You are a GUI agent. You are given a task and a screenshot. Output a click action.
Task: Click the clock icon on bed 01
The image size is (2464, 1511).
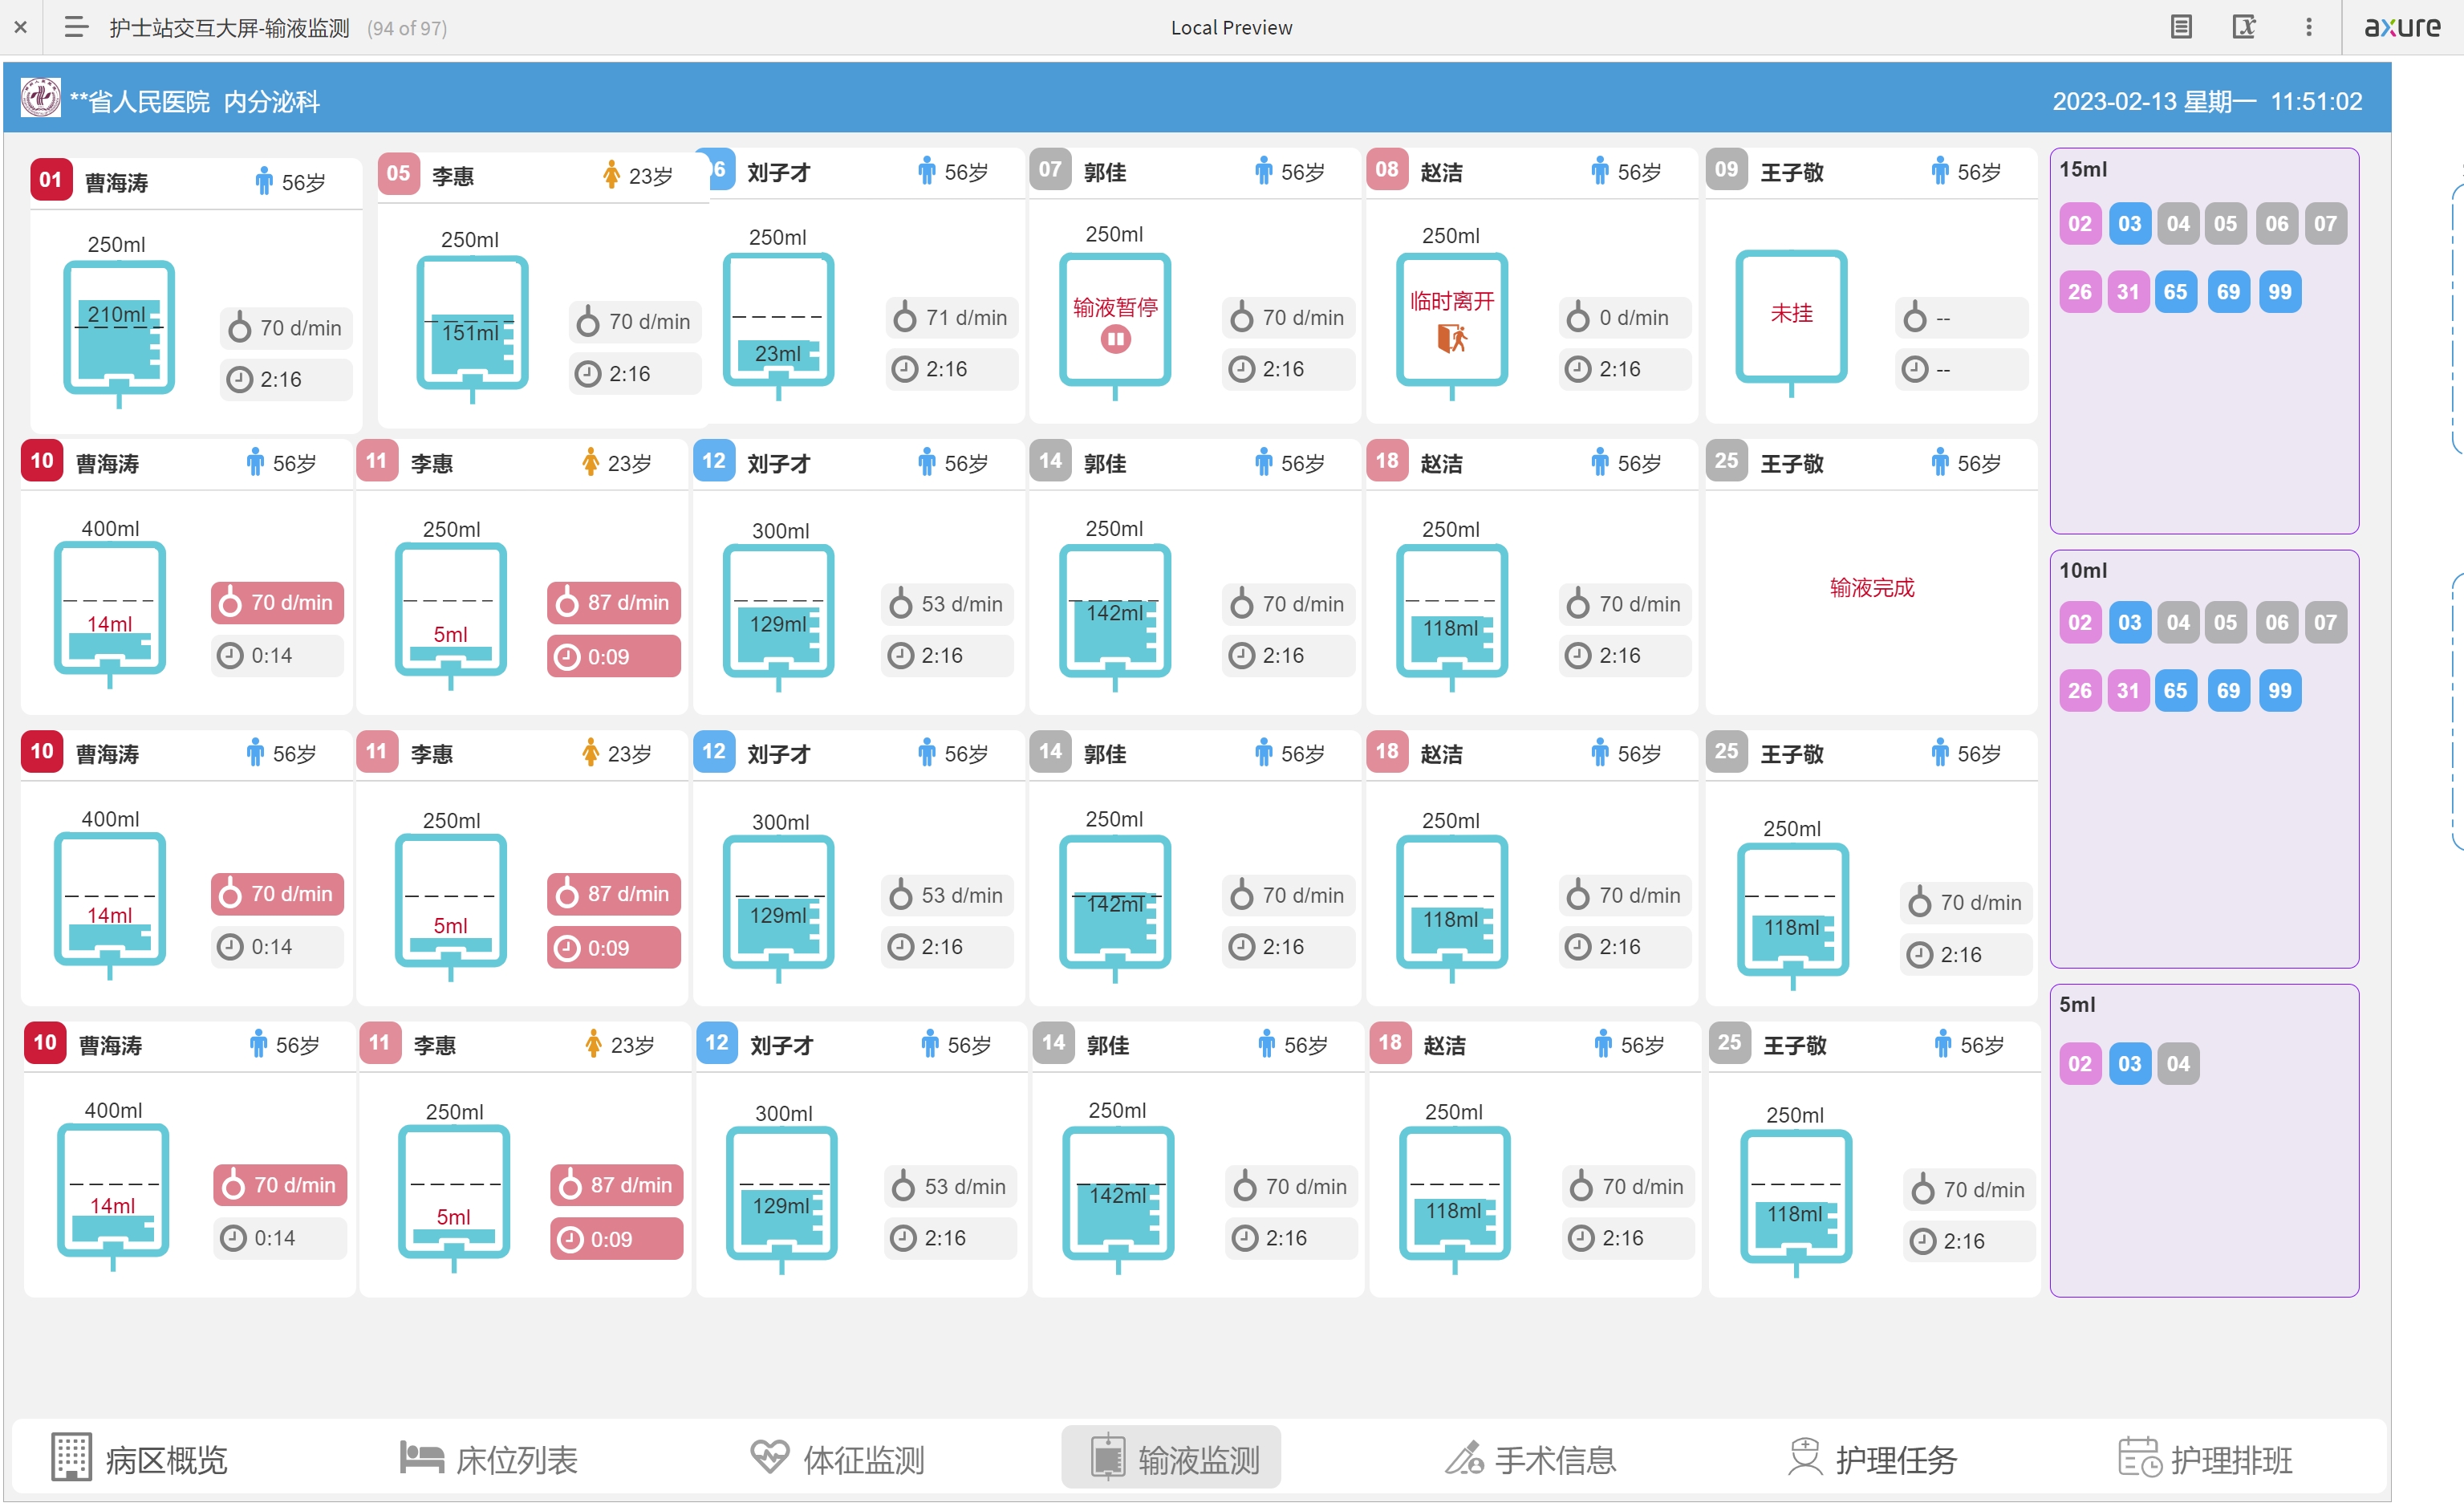[x=239, y=380]
